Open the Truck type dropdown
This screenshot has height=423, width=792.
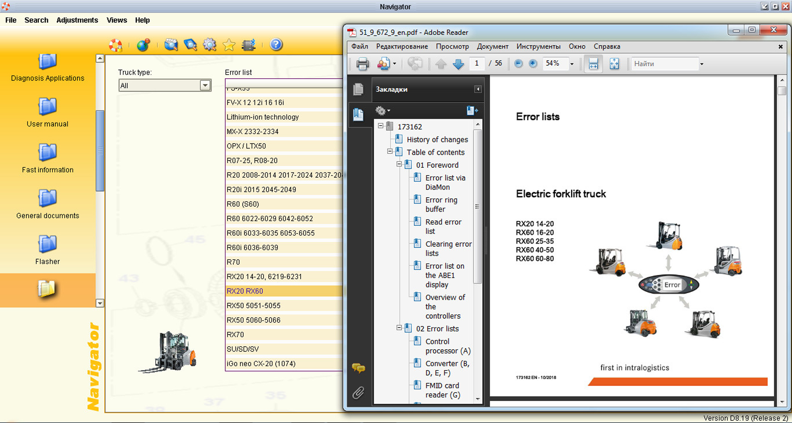(205, 85)
